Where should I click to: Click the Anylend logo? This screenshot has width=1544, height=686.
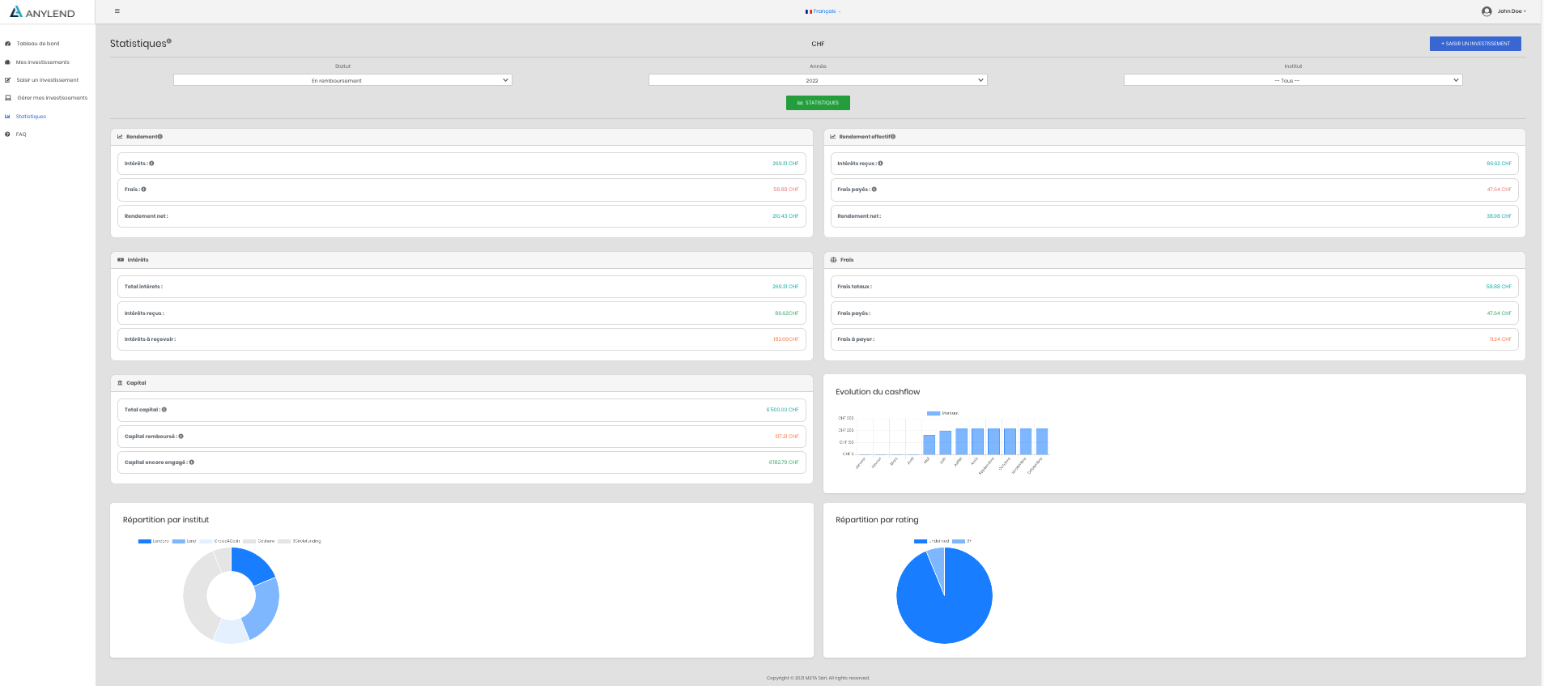click(x=42, y=12)
